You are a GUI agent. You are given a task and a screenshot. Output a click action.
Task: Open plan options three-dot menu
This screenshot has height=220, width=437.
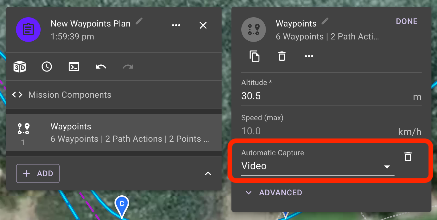(176, 25)
